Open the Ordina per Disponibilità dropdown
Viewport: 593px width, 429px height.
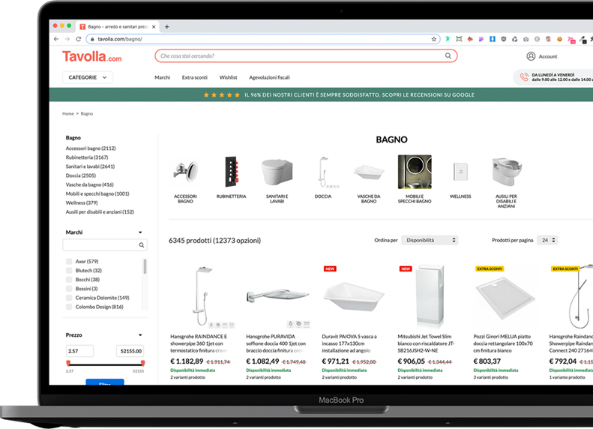click(x=430, y=240)
